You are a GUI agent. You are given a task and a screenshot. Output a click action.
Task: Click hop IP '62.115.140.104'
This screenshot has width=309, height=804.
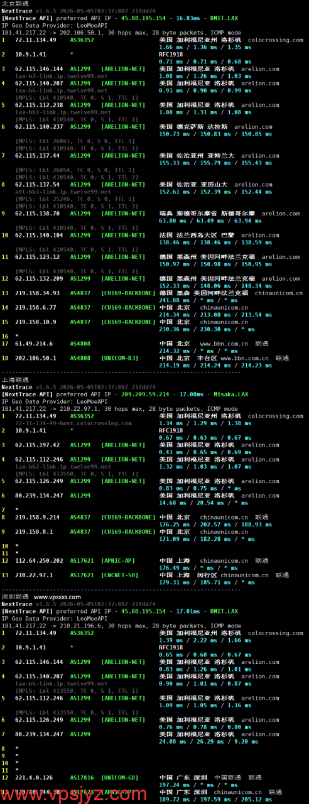pos(39,235)
